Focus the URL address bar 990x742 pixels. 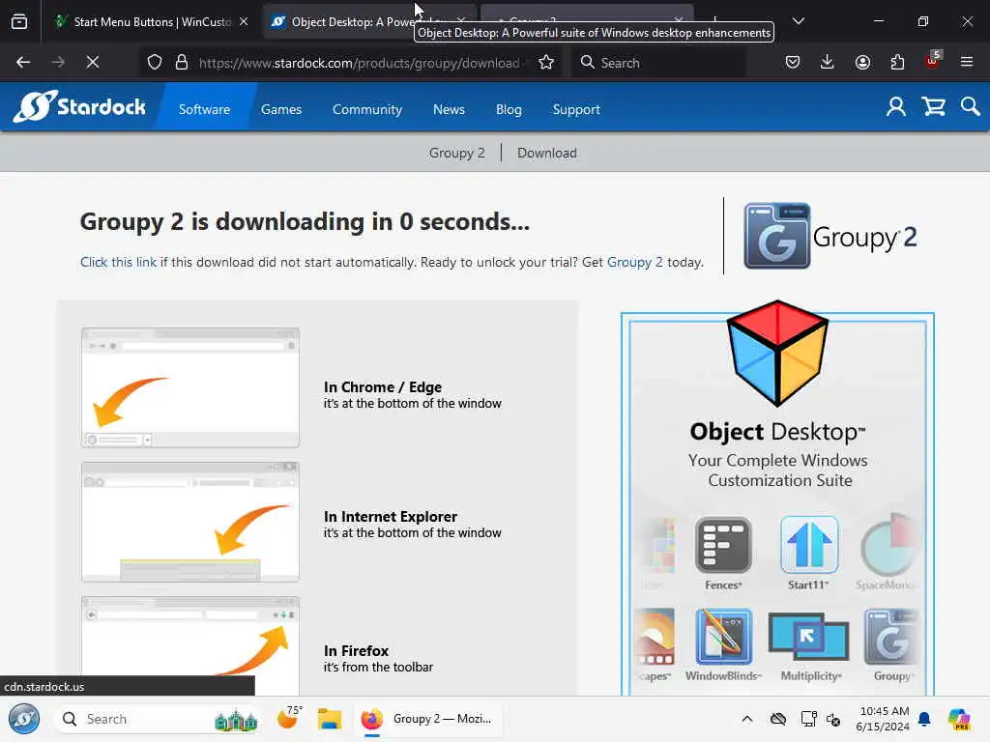tap(360, 63)
